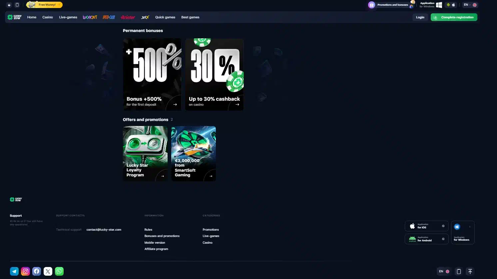Viewport: 497px width, 279px height.
Task: Open the Application for Windows card
Action: coord(463,232)
